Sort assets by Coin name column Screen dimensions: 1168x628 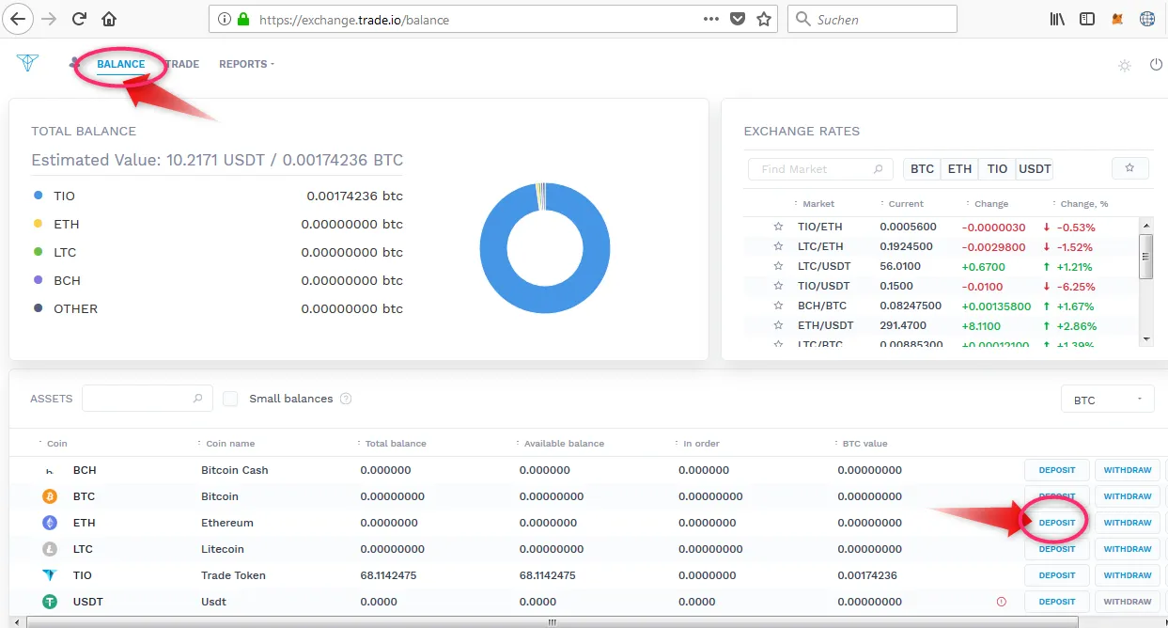coord(227,444)
